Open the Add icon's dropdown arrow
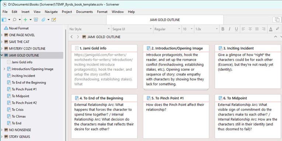This screenshot has height=141, width=282. coord(30,20)
